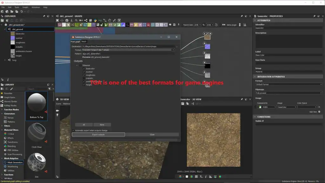Screen dimensions: 325x183
Task: Click the graph info 'i' icon
Action: pyautogui.click(x=71, y=20)
